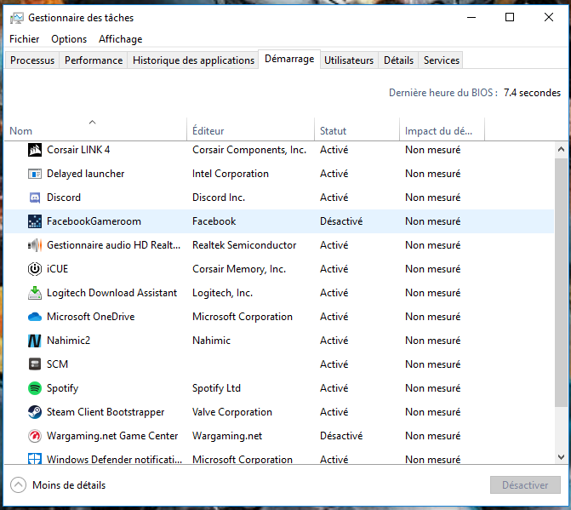The height and width of the screenshot is (510, 571).
Task: Click the SCM app icon
Action: coord(35,364)
